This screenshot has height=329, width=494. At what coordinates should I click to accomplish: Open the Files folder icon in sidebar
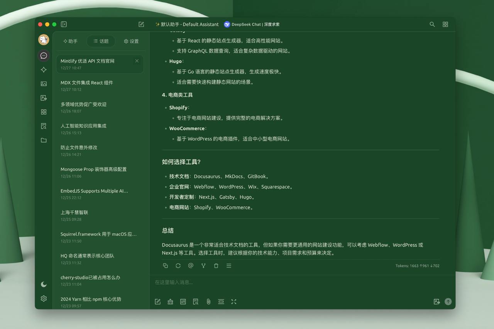(44, 140)
